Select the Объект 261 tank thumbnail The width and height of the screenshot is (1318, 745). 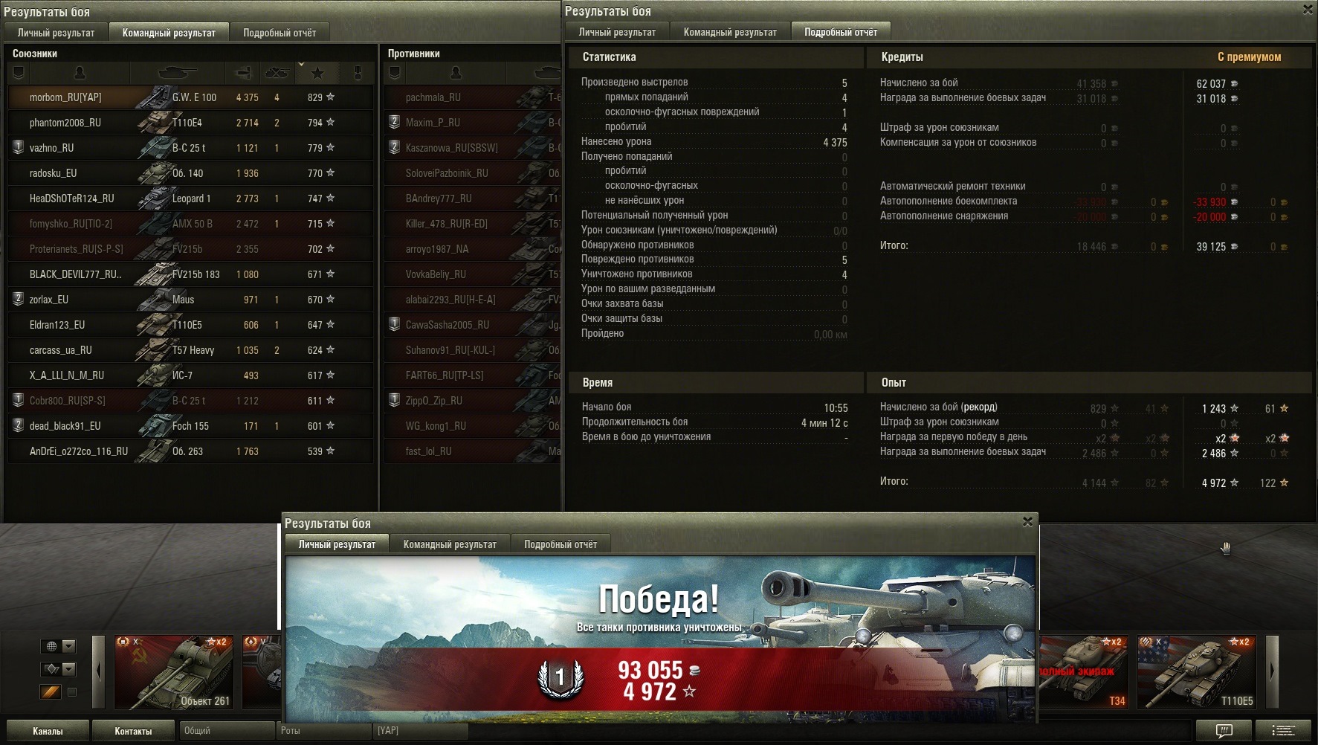click(174, 672)
